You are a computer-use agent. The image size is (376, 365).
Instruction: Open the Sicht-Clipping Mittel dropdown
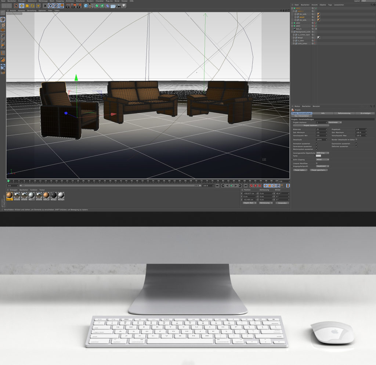pos(322,160)
